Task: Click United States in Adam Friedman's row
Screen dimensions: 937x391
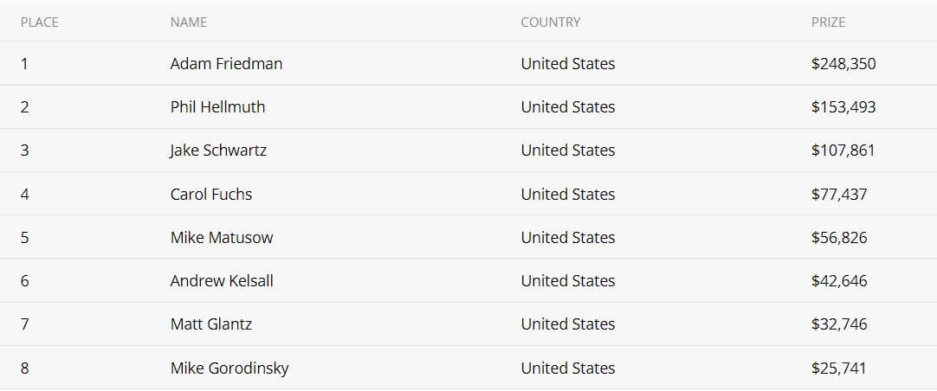Action: (568, 63)
